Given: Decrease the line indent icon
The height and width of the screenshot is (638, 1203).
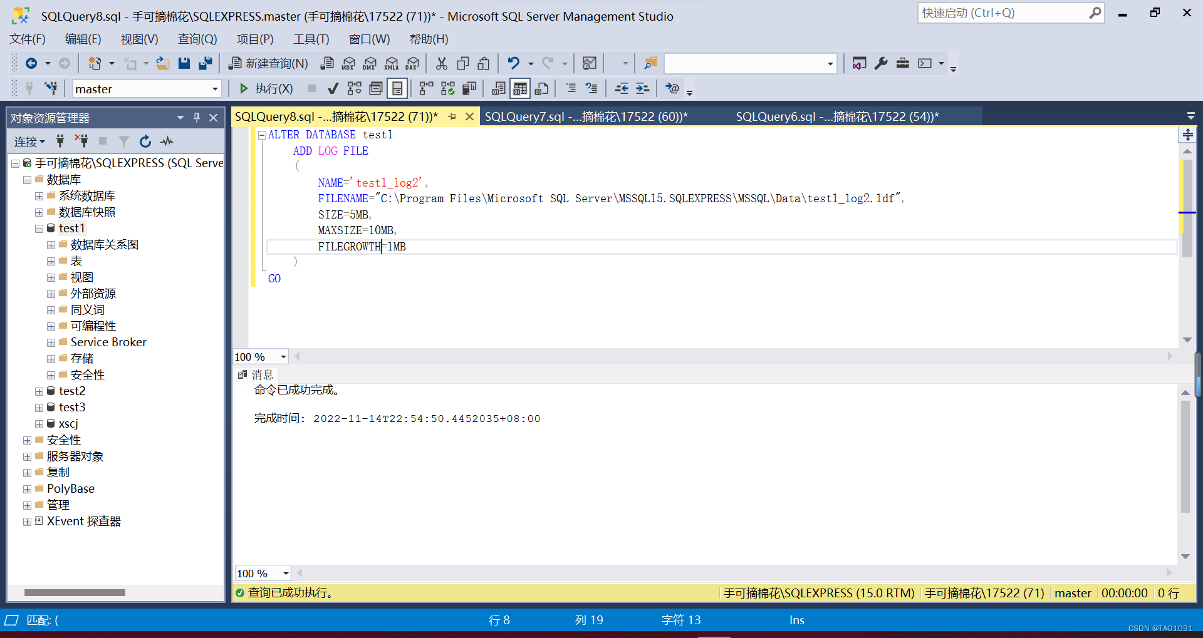Looking at the screenshot, I should click(622, 89).
